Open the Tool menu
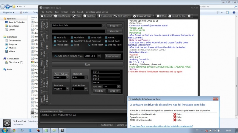238x133 pixels. point(57,12)
